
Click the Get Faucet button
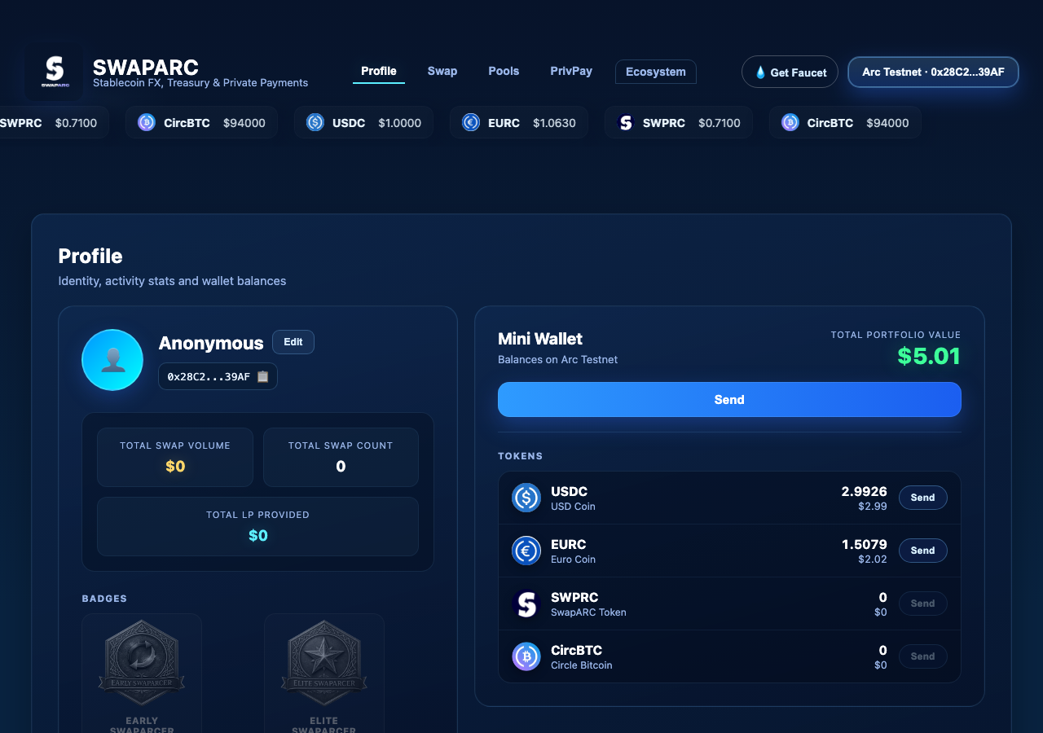790,72
